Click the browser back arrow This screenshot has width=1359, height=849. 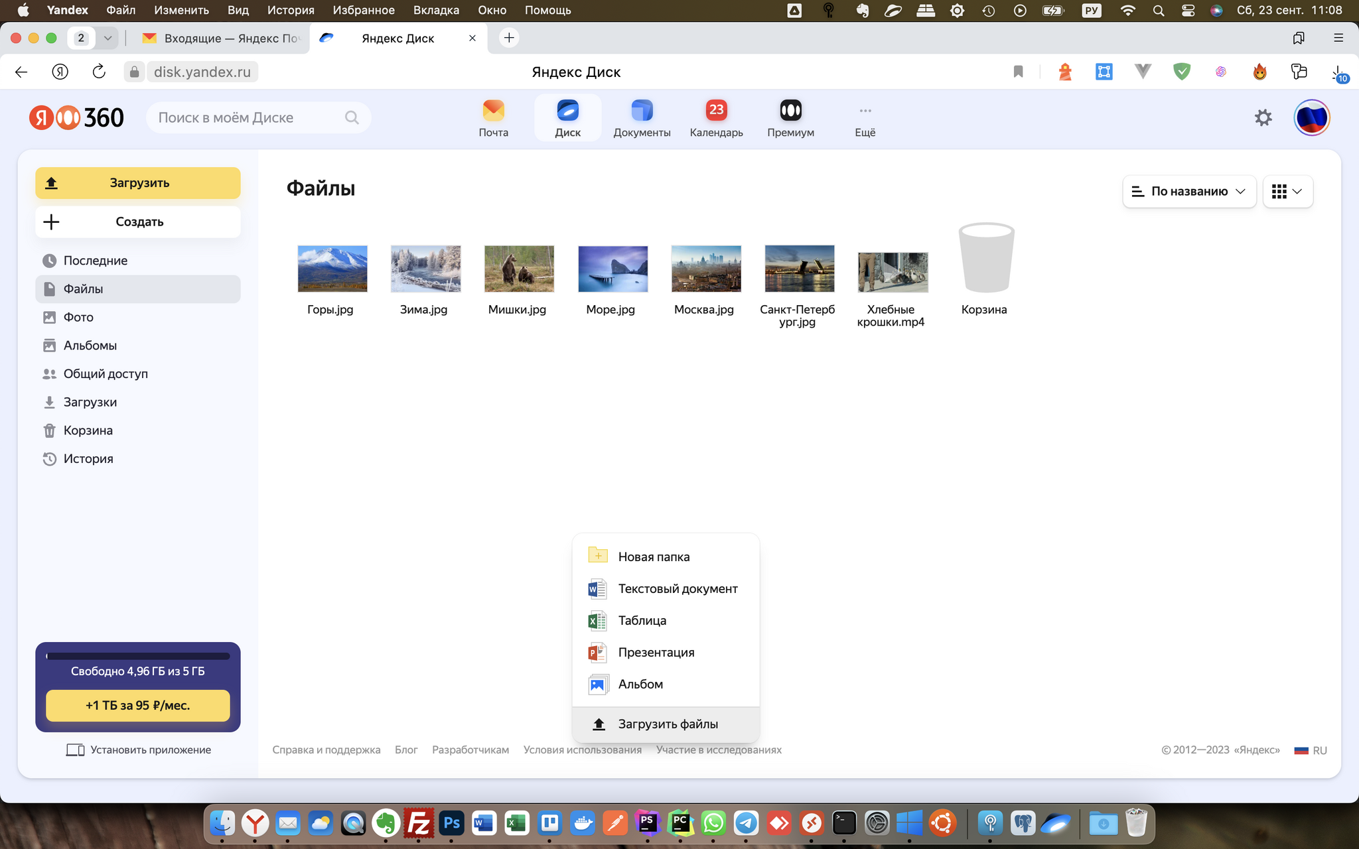[21, 72]
